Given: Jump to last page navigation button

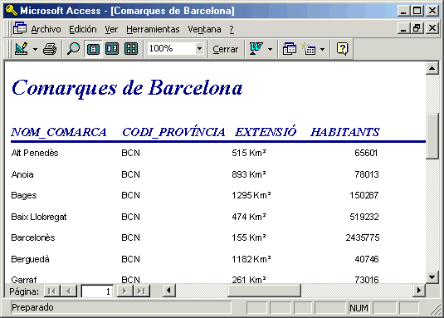Looking at the screenshot, I should tap(141, 291).
